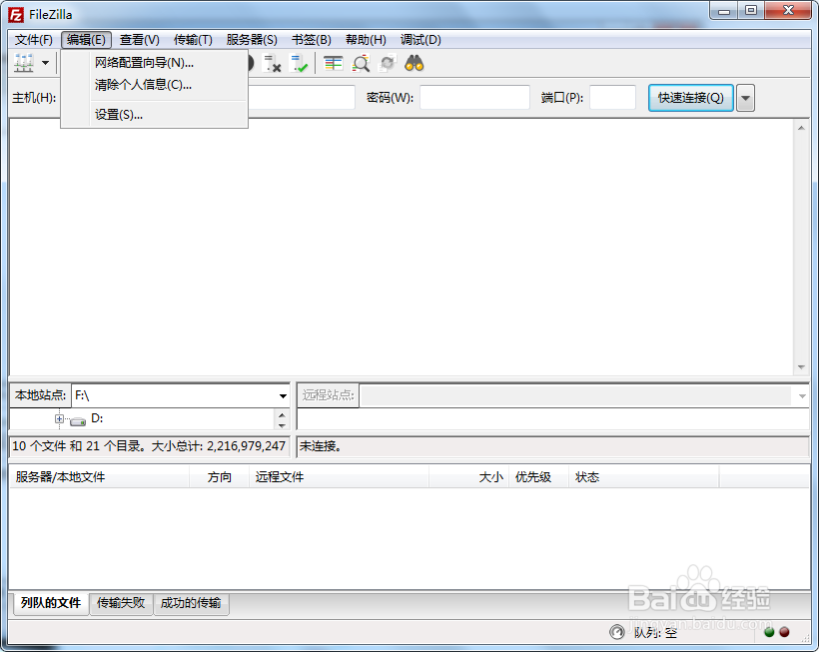Focus the 密码(W) password field

coord(474,98)
